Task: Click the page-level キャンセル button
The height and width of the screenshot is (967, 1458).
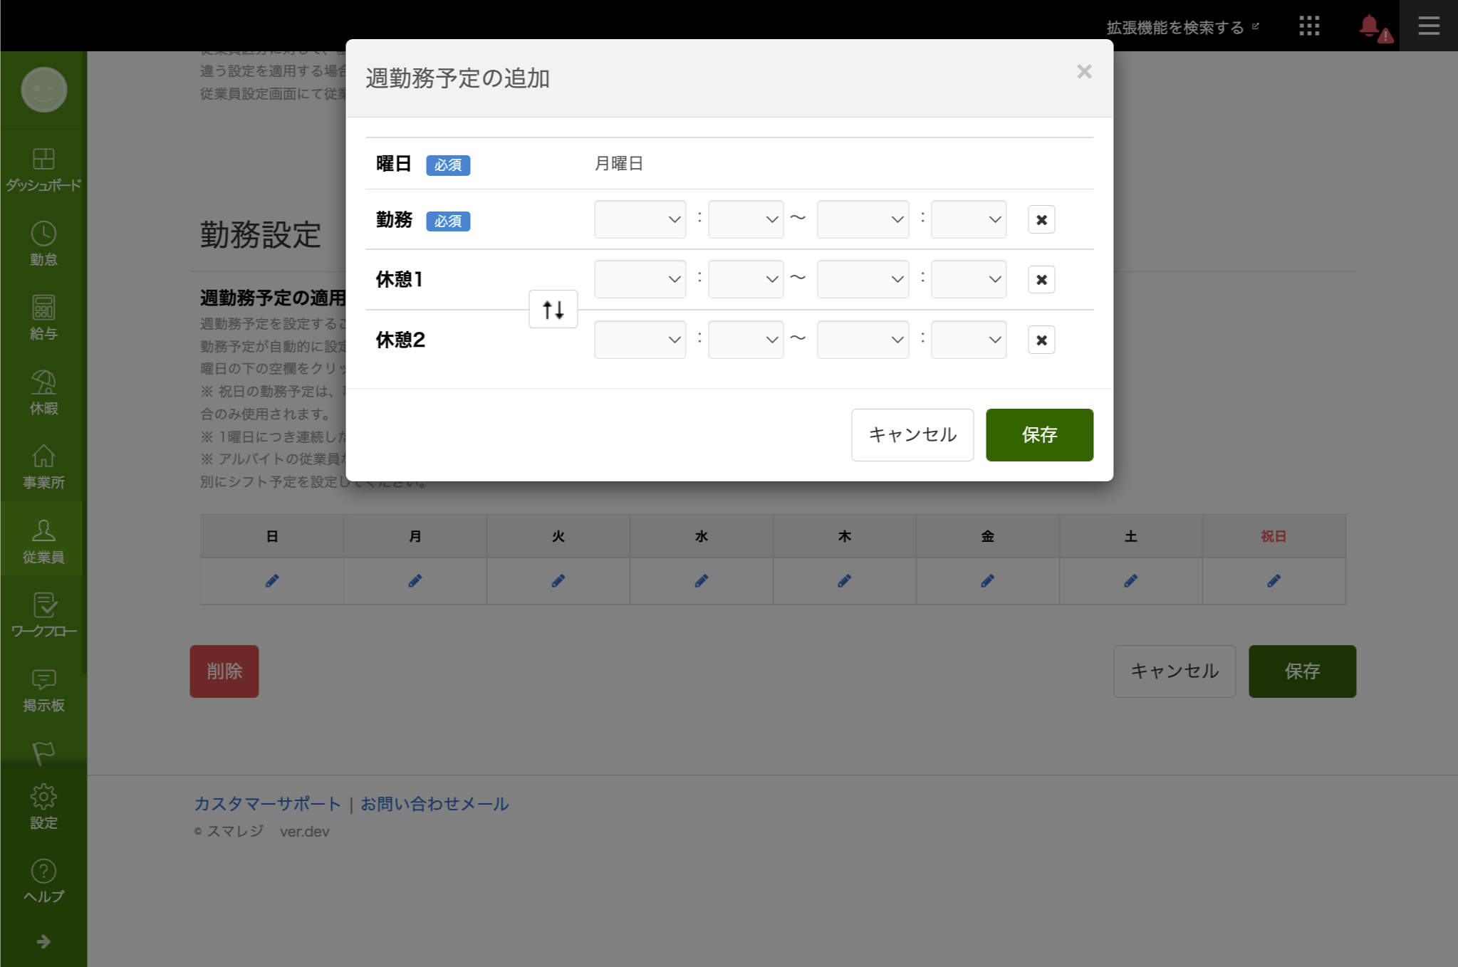Action: [1175, 671]
